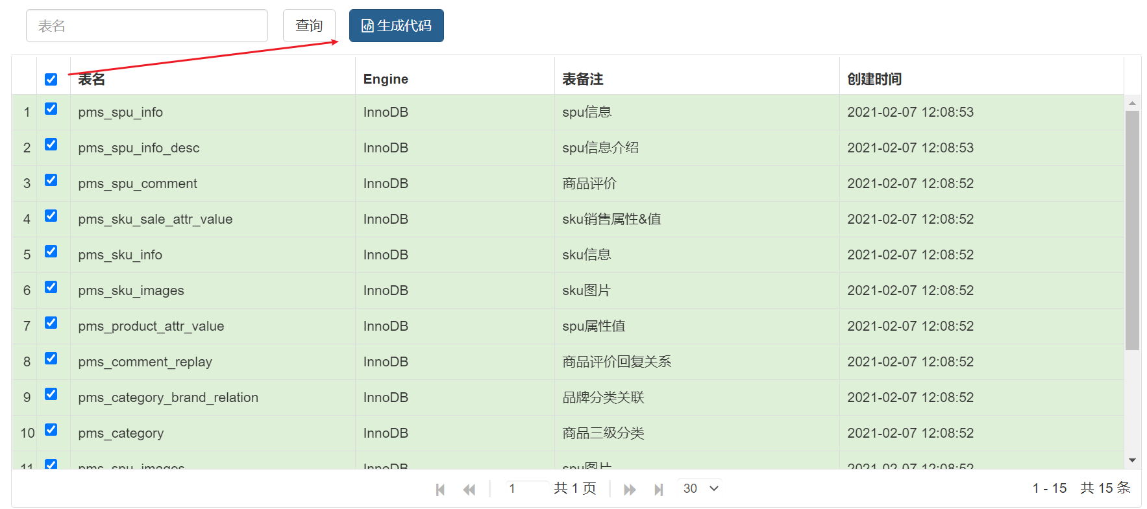Uncheck the pms_sku_images row checkbox
This screenshot has height=509, width=1147.
tap(51, 287)
